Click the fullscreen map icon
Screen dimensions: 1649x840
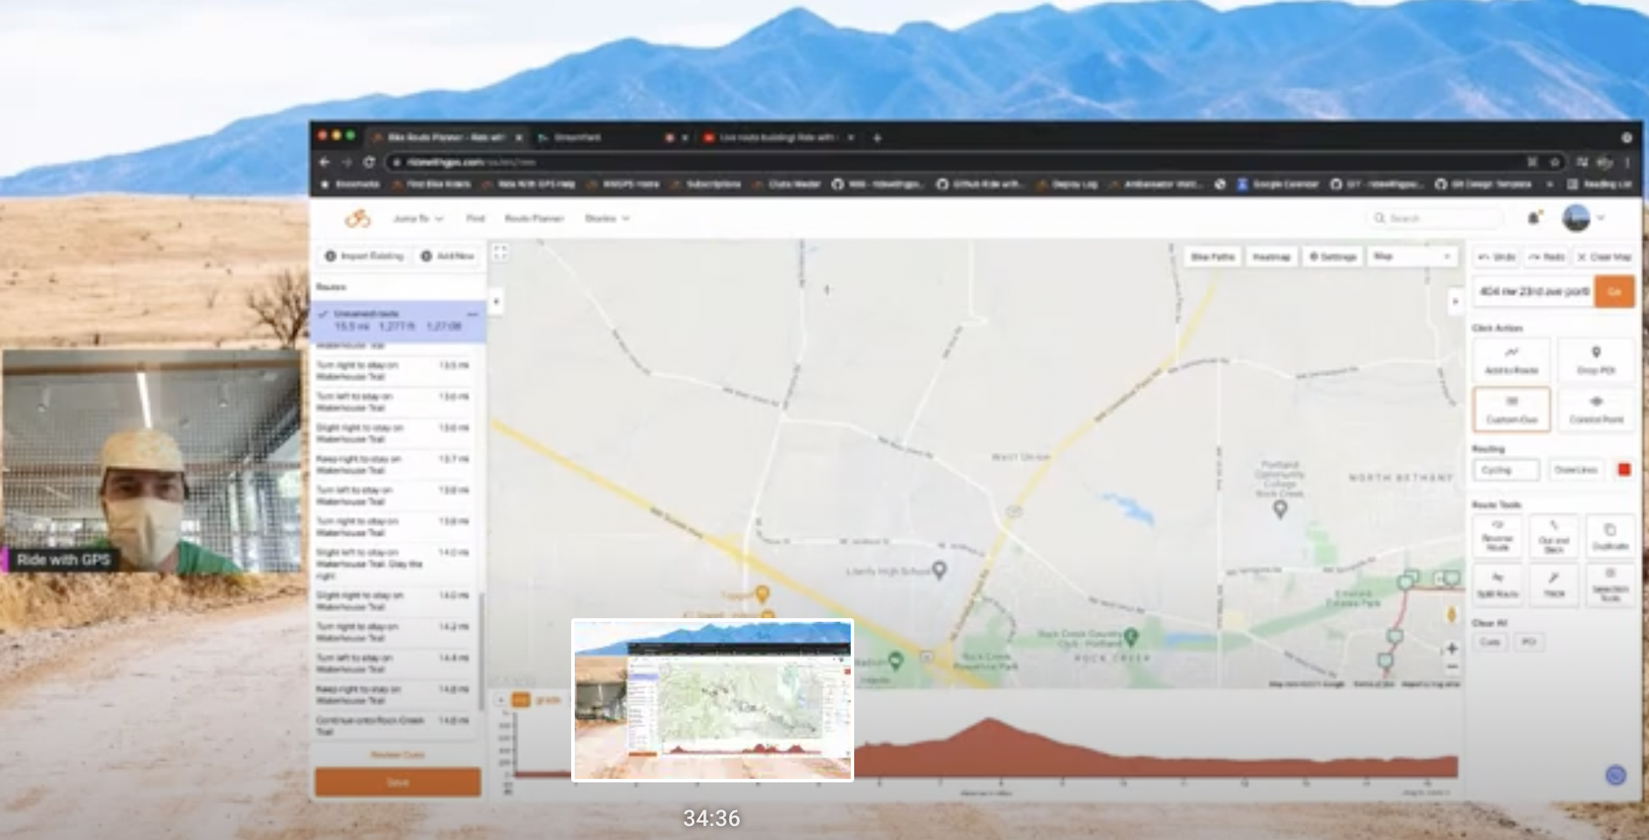pos(500,253)
